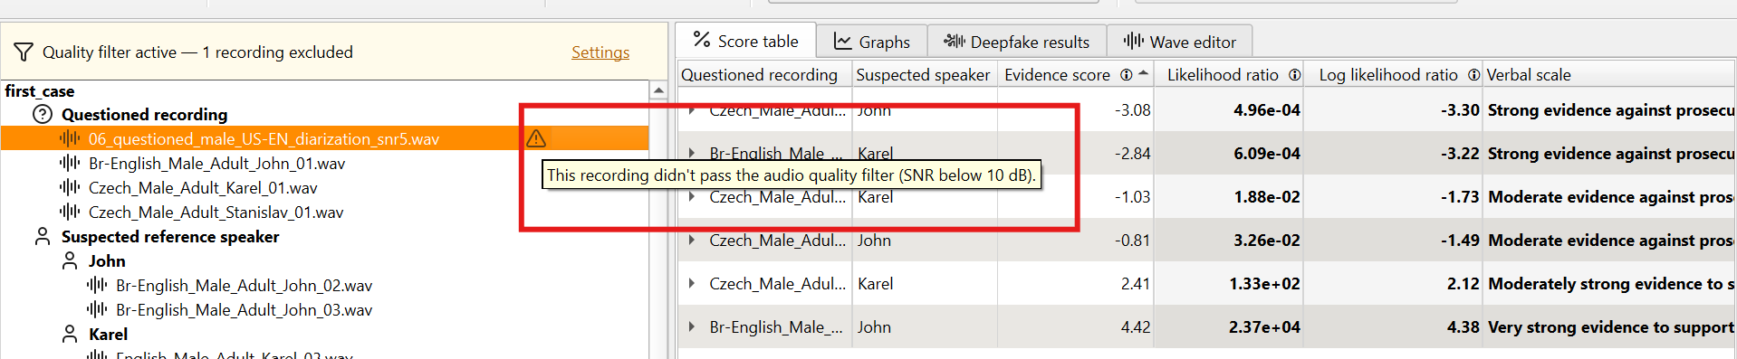This screenshot has height=359, width=1737.
Task: Select Br-English_Male_Adult_John_01.wav recording
Action: click(x=217, y=163)
